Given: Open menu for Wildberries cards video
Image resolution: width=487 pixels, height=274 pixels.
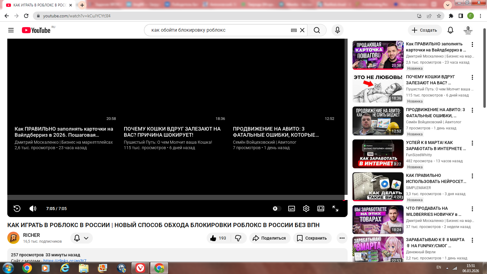Looking at the screenshot, I should 472,44.
